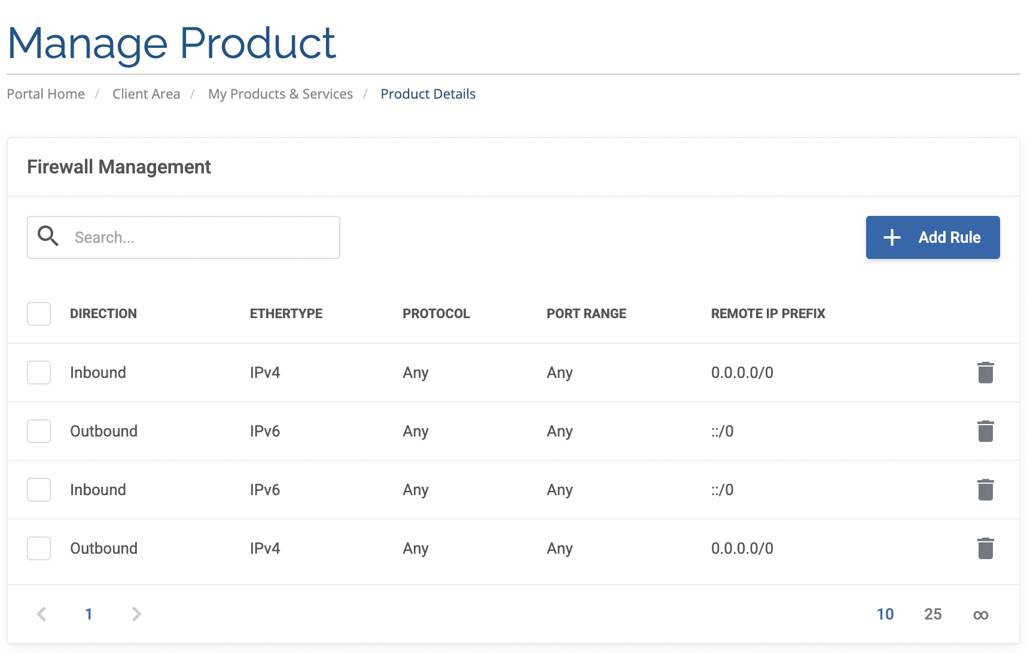The height and width of the screenshot is (653, 1030).
Task: Tick the Inbound IPv6 rule checkbox
Action: (39, 490)
